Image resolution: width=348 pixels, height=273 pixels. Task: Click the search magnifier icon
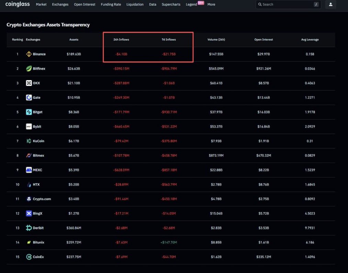tap(260, 4)
